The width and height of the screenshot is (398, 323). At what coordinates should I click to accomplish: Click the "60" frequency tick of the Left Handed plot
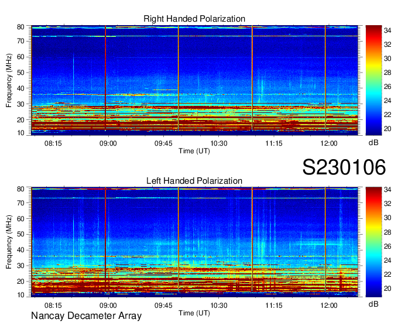[x=20, y=219]
